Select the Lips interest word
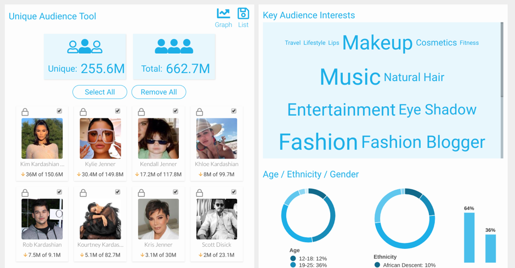The width and height of the screenshot is (515, 268). (x=333, y=43)
